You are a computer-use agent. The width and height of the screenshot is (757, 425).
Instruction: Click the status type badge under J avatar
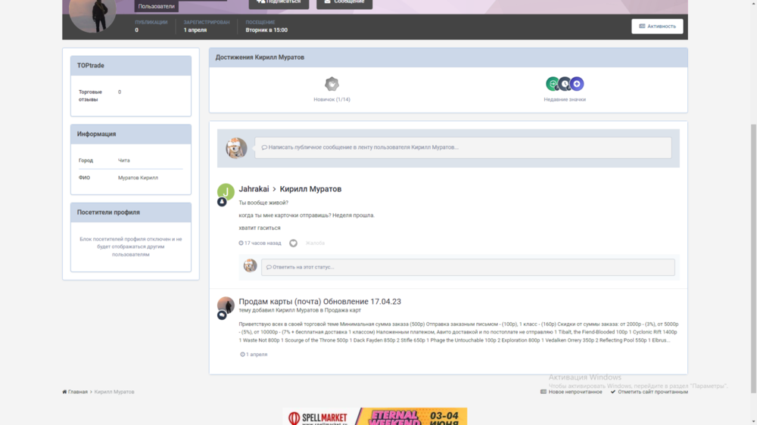pos(222,202)
